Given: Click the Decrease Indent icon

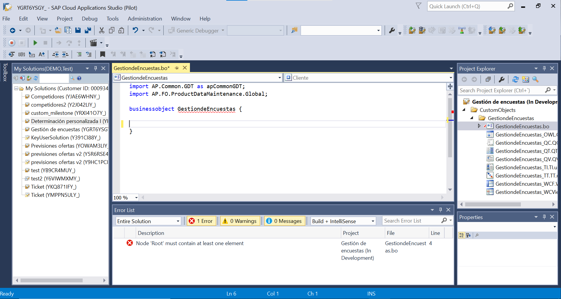Looking at the screenshot, I should [55, 54].
